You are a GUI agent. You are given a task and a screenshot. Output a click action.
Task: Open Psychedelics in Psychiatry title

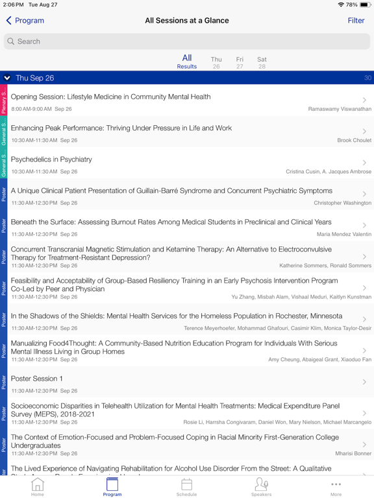(x=51, y=160)
